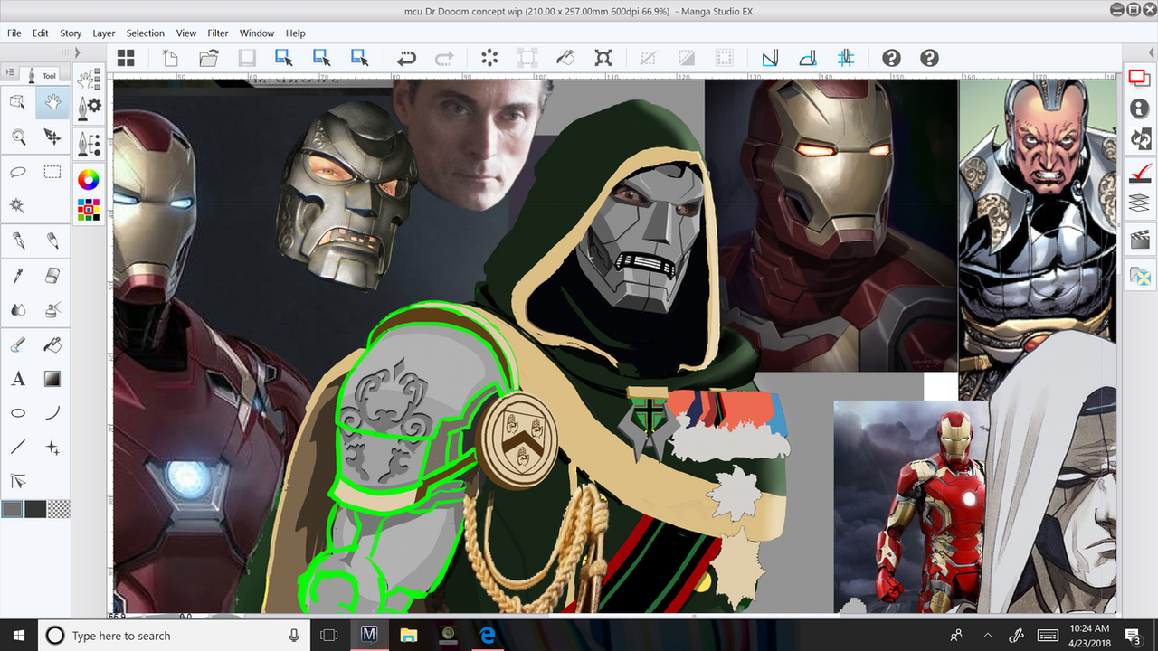Open the Animation clapperboard palette

tap(1140, 241)
